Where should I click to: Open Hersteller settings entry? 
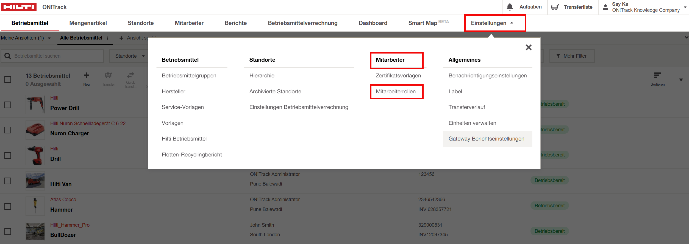click(x=173, y=92)
